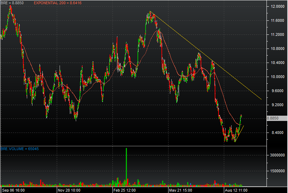Click the May 21 15:00 date label
Image resolution: width=288 pixels, height=193 pixels.
point(180,190)
